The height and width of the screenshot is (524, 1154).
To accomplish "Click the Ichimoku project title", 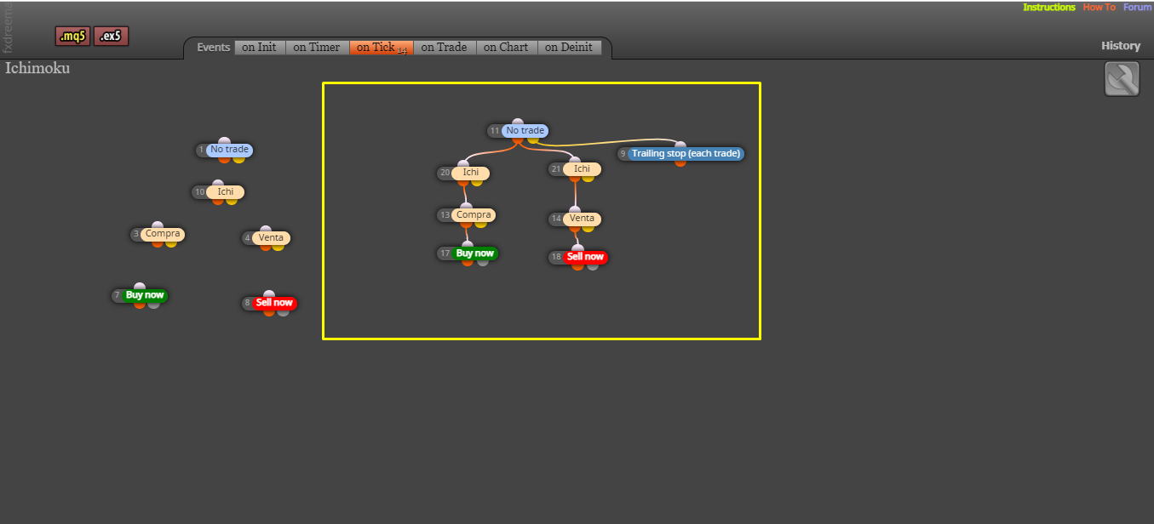I will click(x=37, y=68).
